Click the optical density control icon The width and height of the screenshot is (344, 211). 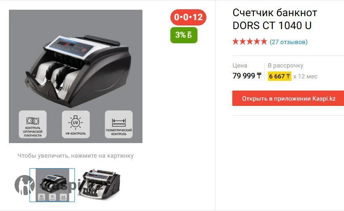(x=33, y=121)
